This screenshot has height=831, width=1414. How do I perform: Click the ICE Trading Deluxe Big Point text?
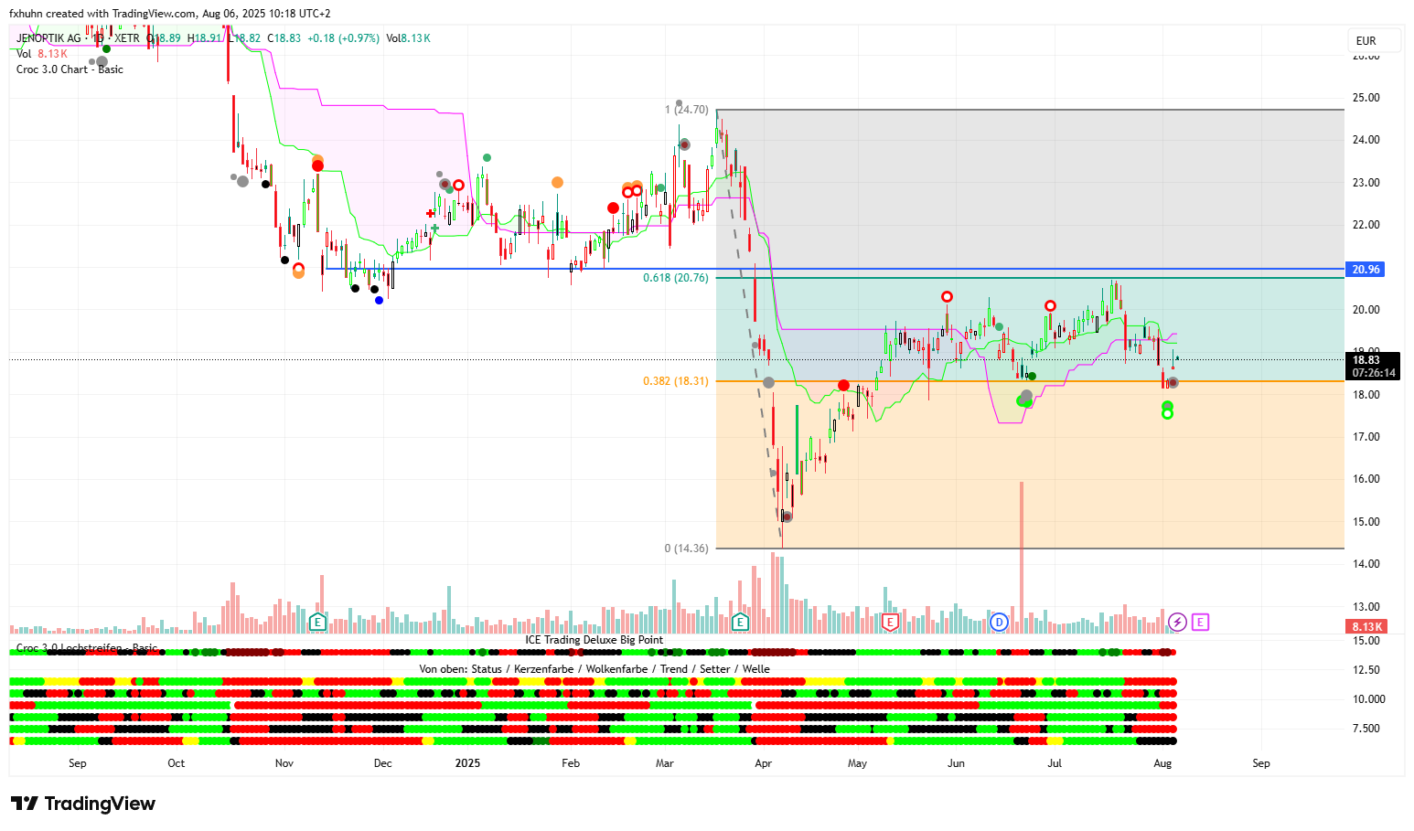pos(594,640)
